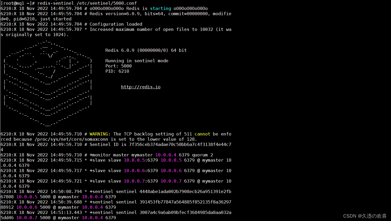Click the 'PID: 6210' line
This screenshot has height=221, width=391.
click(x=117, y=71)
